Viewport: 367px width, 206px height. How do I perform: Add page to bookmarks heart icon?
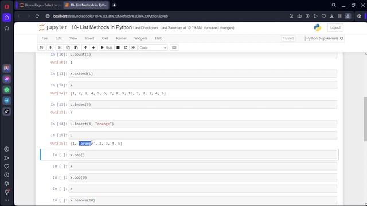coord(323,16)
